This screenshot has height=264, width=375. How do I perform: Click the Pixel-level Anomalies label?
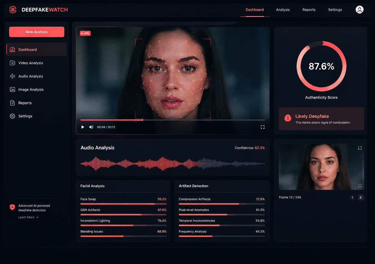pyautogui.click(x=194, y=210)
